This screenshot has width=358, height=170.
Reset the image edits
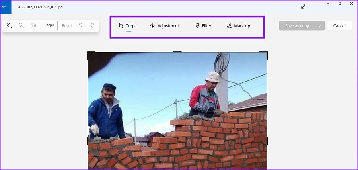67,26
